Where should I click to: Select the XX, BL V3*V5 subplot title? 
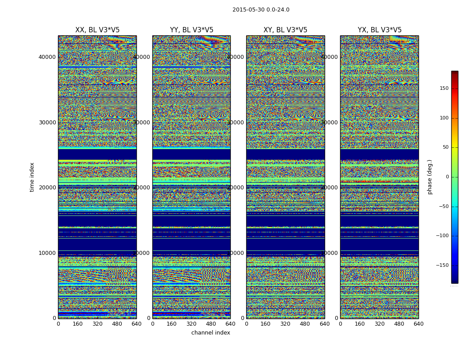[x=97, y=30]
